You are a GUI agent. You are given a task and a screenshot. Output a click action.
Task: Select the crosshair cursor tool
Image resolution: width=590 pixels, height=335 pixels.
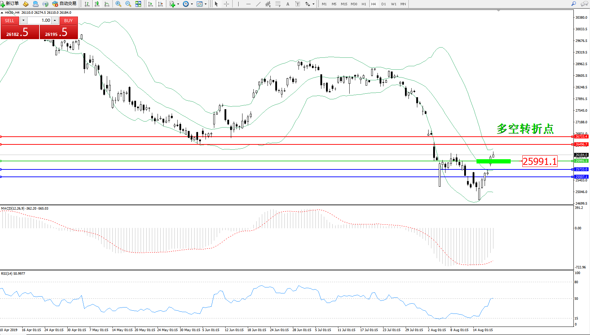226,4
